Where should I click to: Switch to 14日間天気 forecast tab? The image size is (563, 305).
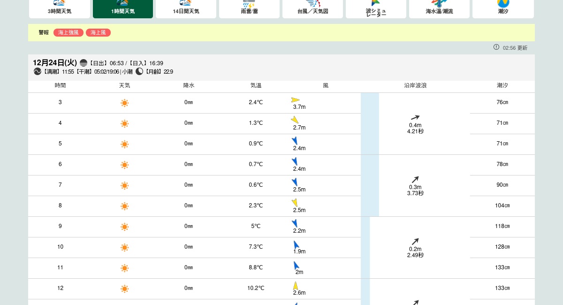[x=186, y=9]
